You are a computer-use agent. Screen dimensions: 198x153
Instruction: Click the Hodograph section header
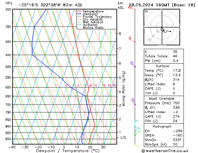tap(162, 127)
